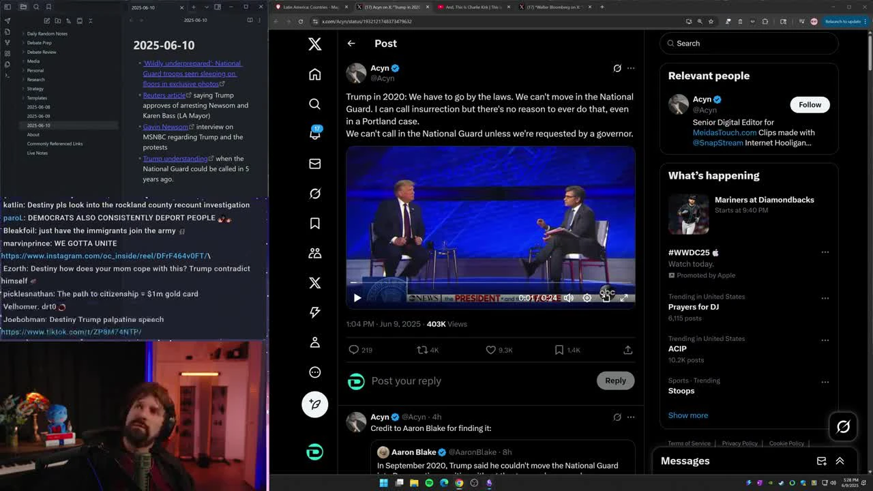Follow Acyn in Relevant people

coord(810,104)
